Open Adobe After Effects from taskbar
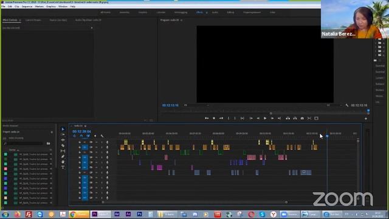 pos(117,214)
